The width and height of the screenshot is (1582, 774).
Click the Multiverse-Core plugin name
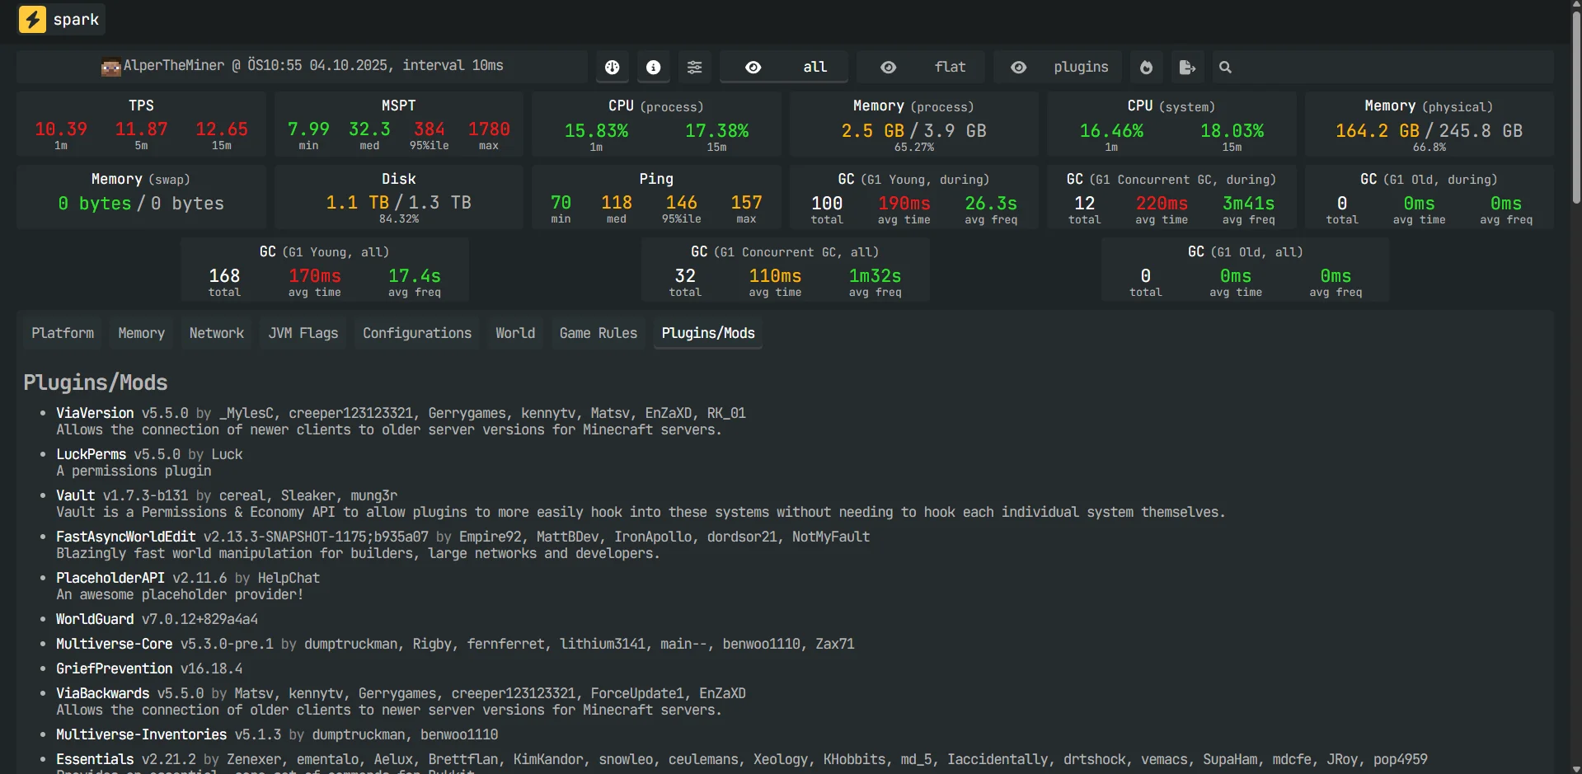pyautogui.click(x=115, y=644)
